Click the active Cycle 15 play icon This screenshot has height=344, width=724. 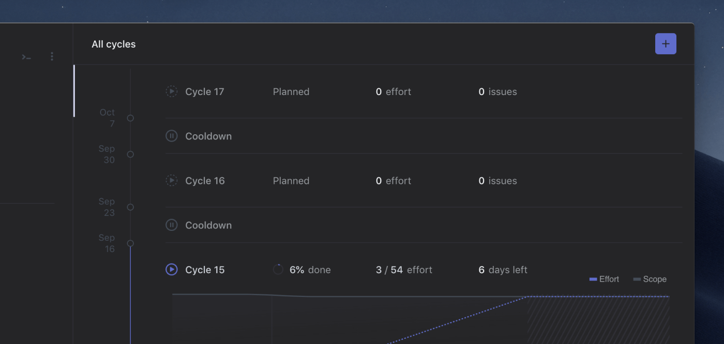[171, 270]
